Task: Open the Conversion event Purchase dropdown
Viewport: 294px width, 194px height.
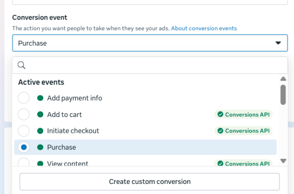Action: click(150, 43)
